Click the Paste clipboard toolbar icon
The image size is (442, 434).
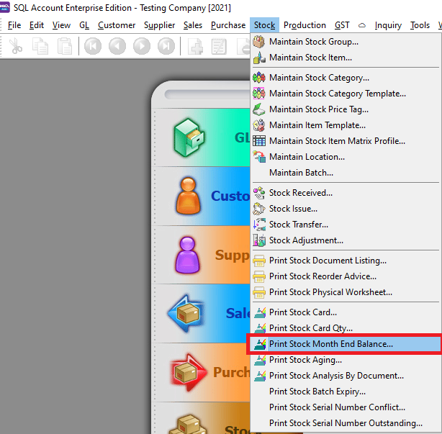pyautogui.click(x=64, y=47)
